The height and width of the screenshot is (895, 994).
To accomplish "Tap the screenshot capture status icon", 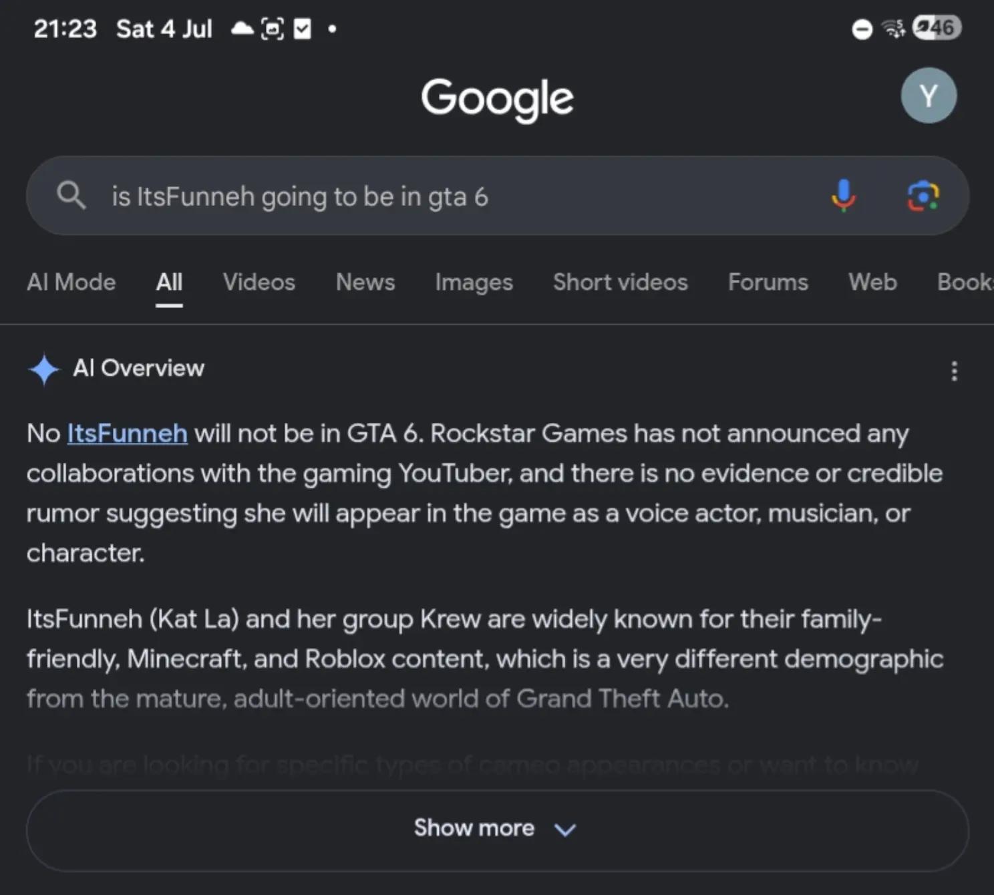I will 272,29.
